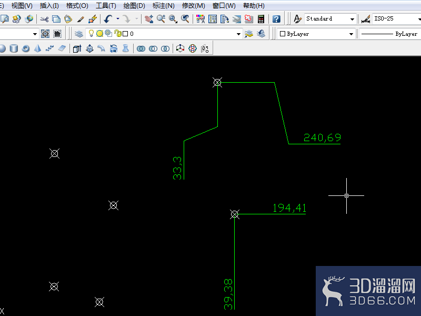Click Make Object's Layer Current icon
Screen dimensions: 421x316
[249, 34]
